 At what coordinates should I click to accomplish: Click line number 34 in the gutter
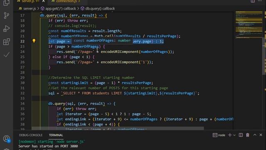coord(22,104)
